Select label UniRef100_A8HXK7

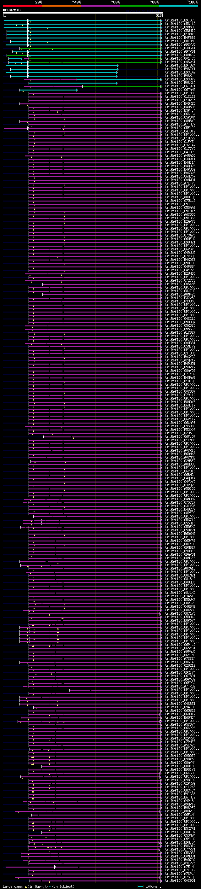click(180, 55)
